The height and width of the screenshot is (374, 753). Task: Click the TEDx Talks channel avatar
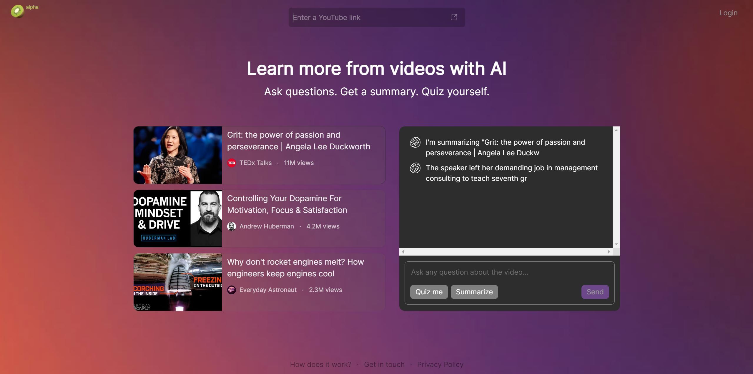(232, 163)
